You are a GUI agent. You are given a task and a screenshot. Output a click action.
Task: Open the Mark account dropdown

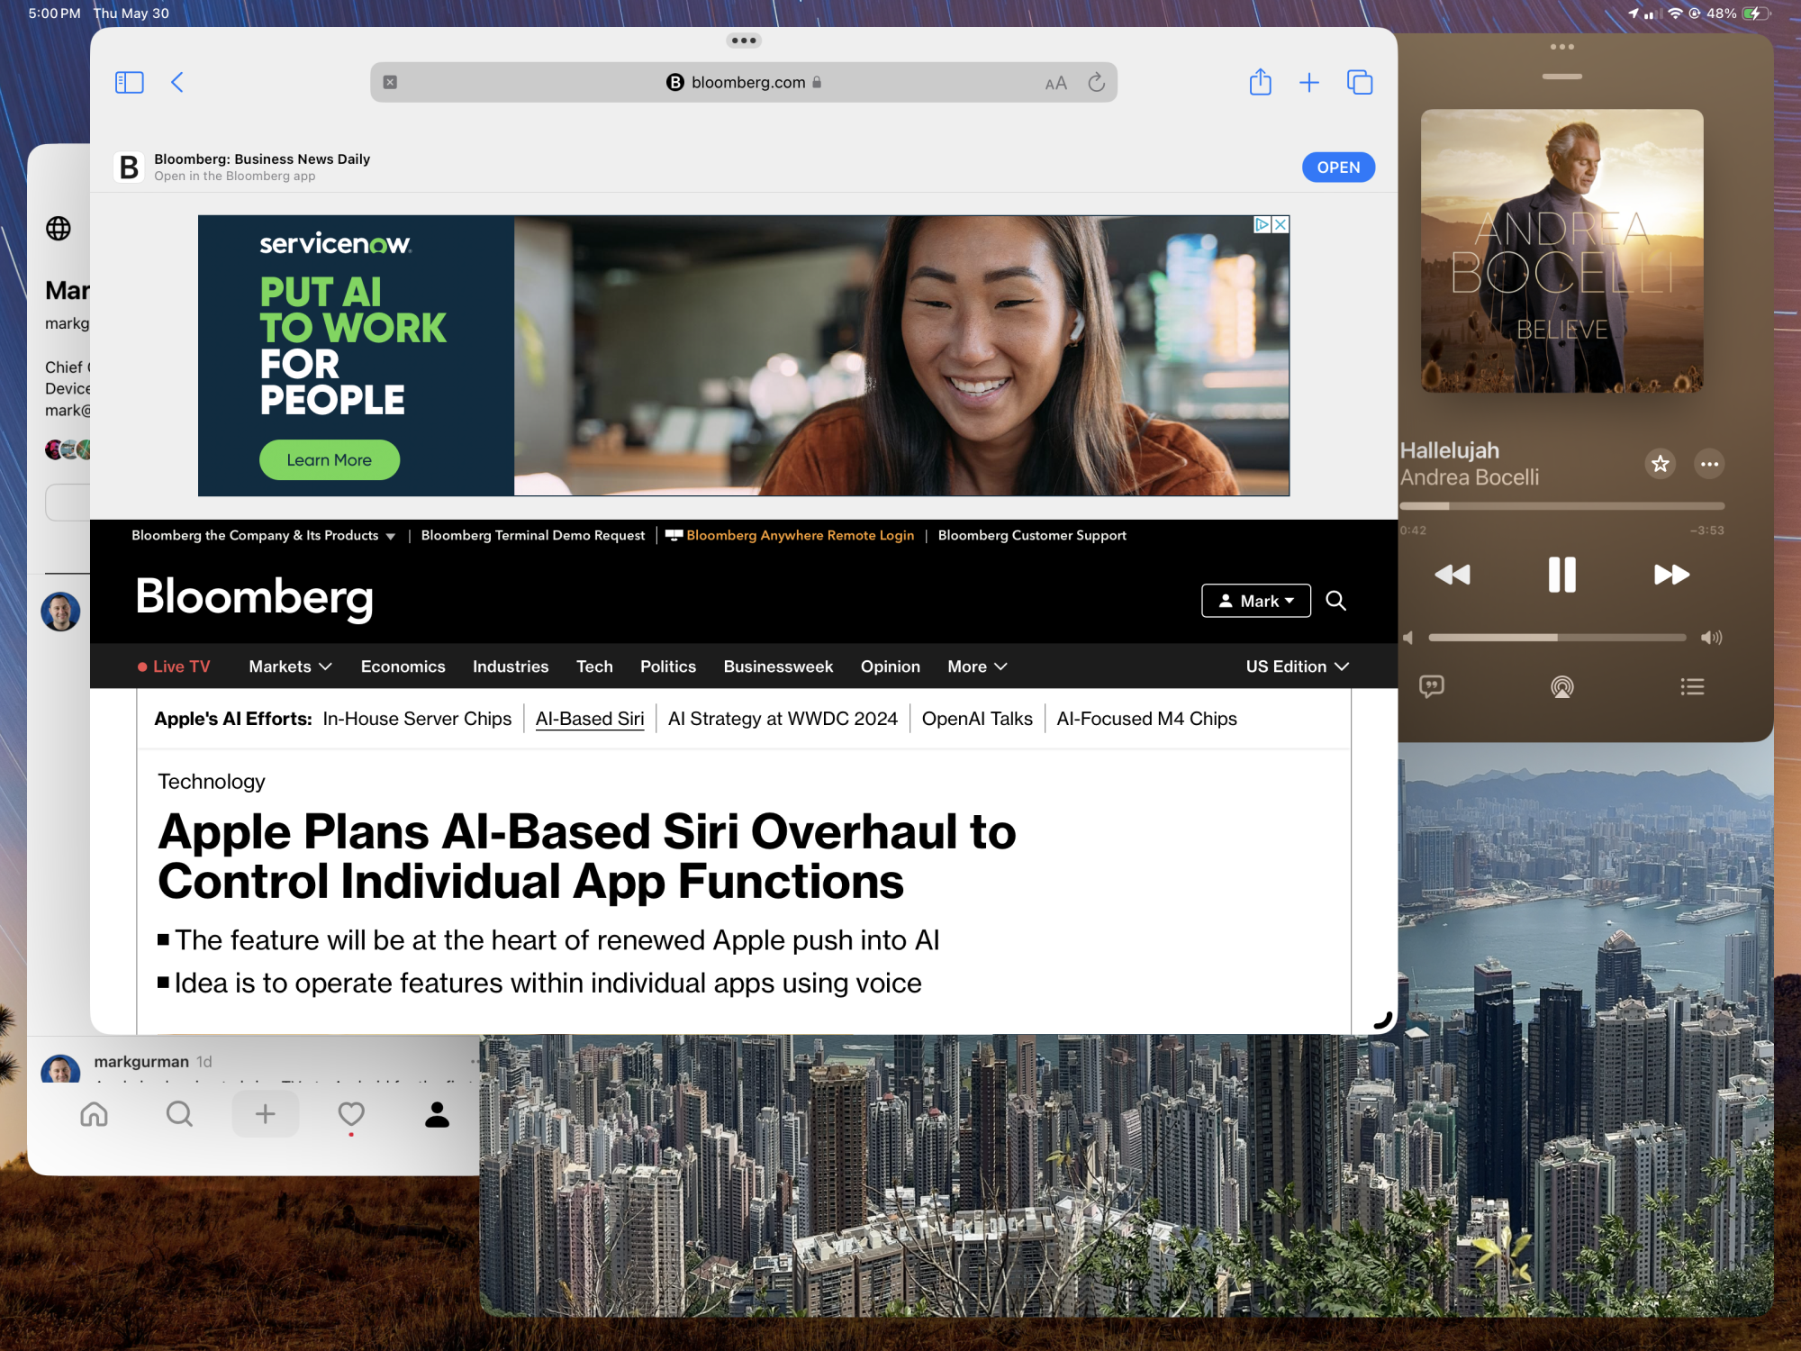(x=1255, y=601)
